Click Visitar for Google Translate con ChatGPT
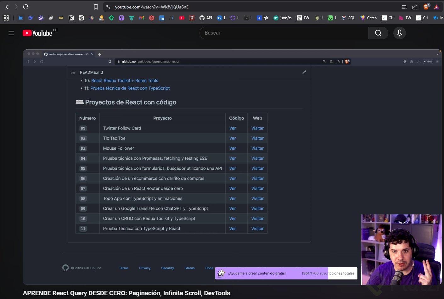The width and height of the screenshot is (444, 299). tap(257, 209)
